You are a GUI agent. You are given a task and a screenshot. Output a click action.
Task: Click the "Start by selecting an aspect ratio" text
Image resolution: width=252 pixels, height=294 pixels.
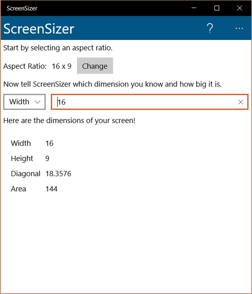point(58,48)
